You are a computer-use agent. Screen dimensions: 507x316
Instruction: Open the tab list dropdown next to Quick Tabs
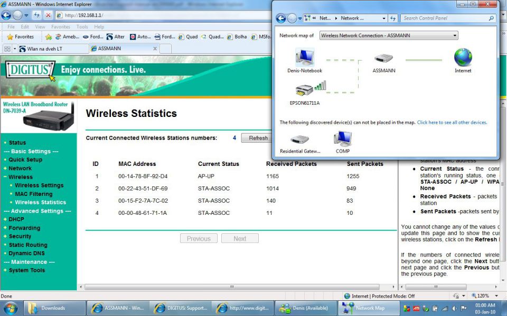point(15,48)
